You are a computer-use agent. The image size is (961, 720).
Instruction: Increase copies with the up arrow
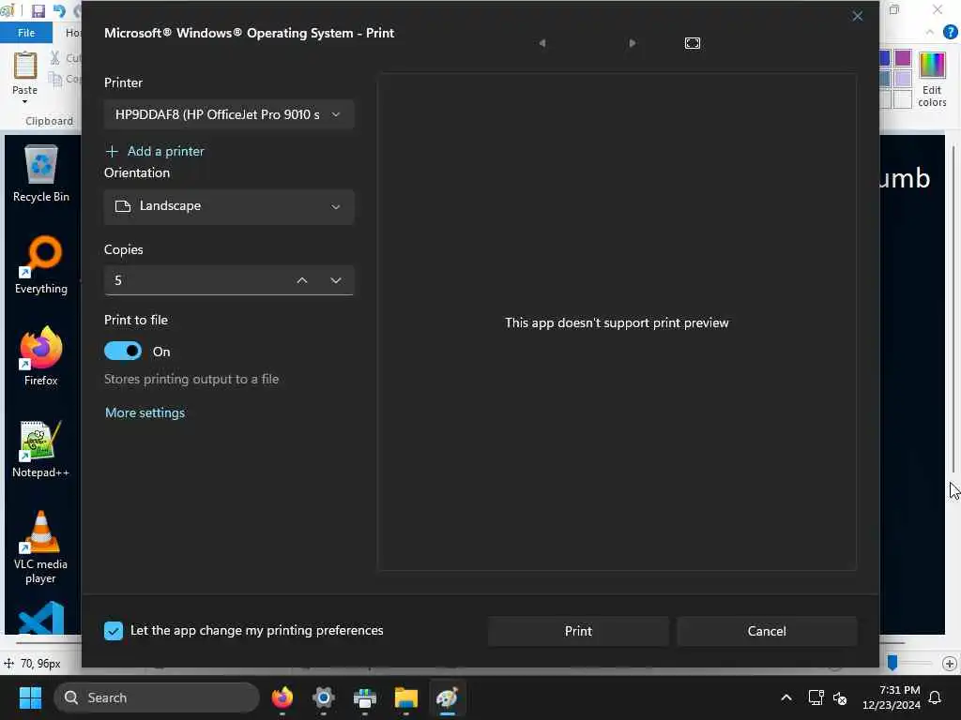click(301, 280)
